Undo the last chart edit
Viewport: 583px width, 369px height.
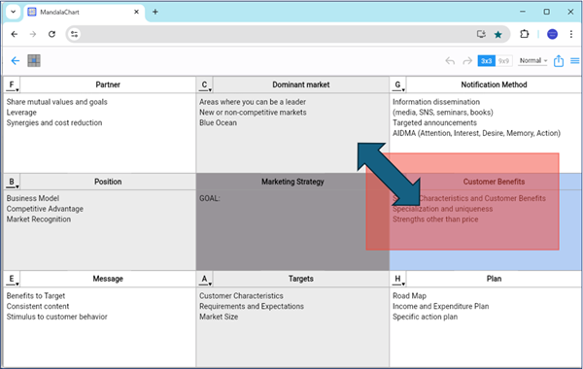pyautogui.click(x=450, y=61)
